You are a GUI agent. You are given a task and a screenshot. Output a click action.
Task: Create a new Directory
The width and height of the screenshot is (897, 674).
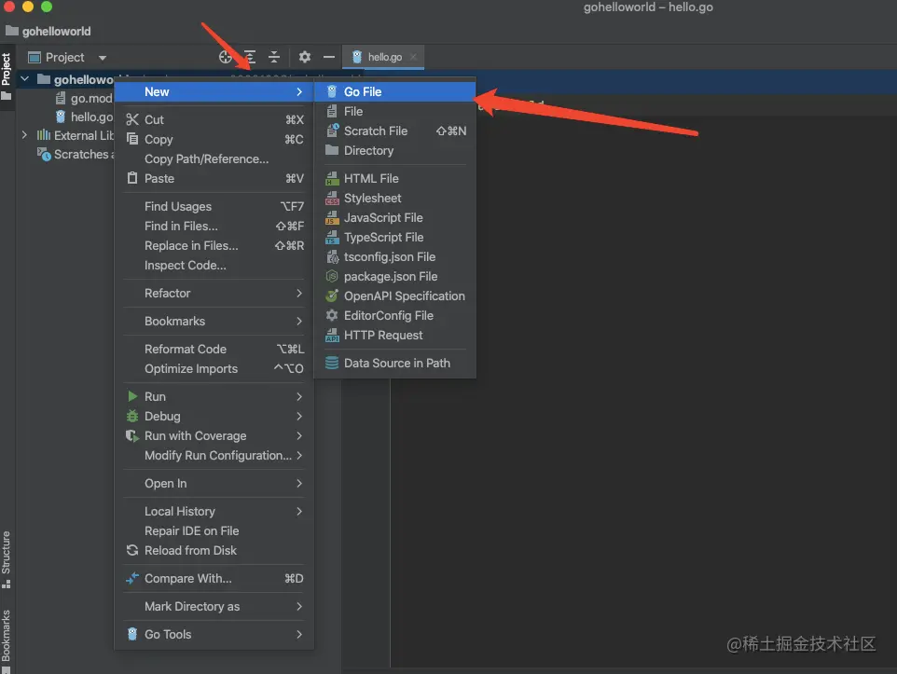(395, 150)
